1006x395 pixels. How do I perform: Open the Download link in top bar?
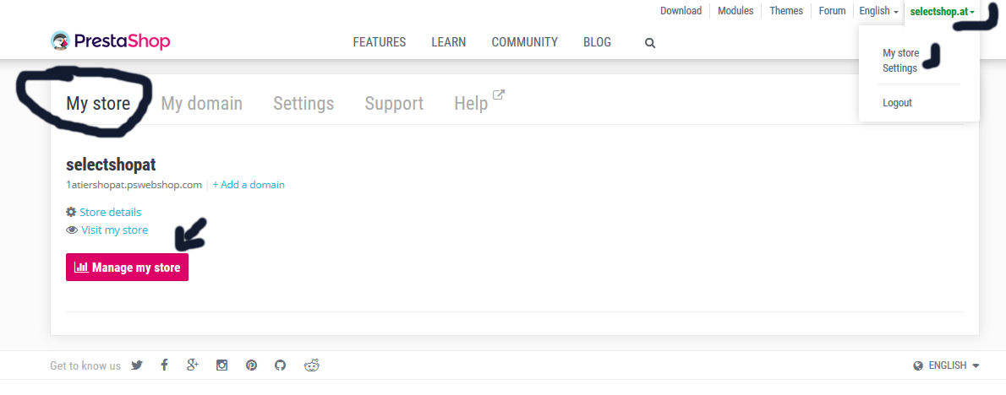(x=681, y=11)
